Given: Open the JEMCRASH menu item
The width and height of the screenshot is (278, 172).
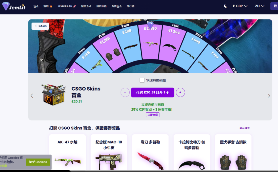Looking at the screenshot, I should pos(67,6).
